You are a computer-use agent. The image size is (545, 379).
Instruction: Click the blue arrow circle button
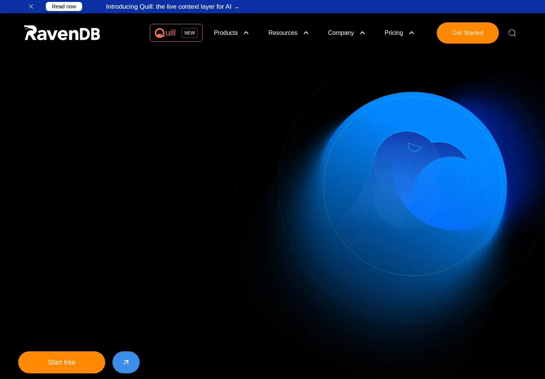point(126,362)
